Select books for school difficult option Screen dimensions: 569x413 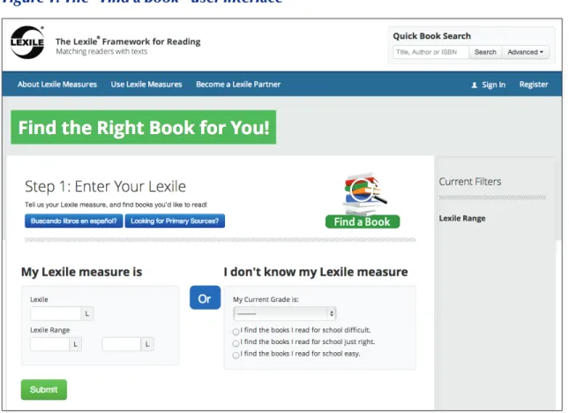click(x=236, y=331)
